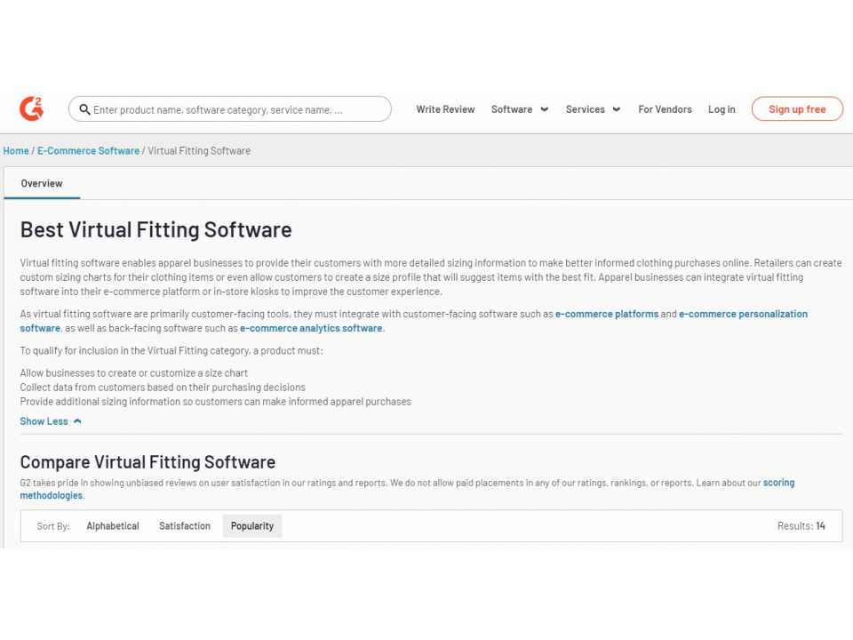Open the e-commerce platforms link
This screenshot has height=640, width=853.
(x=607, y=313)
